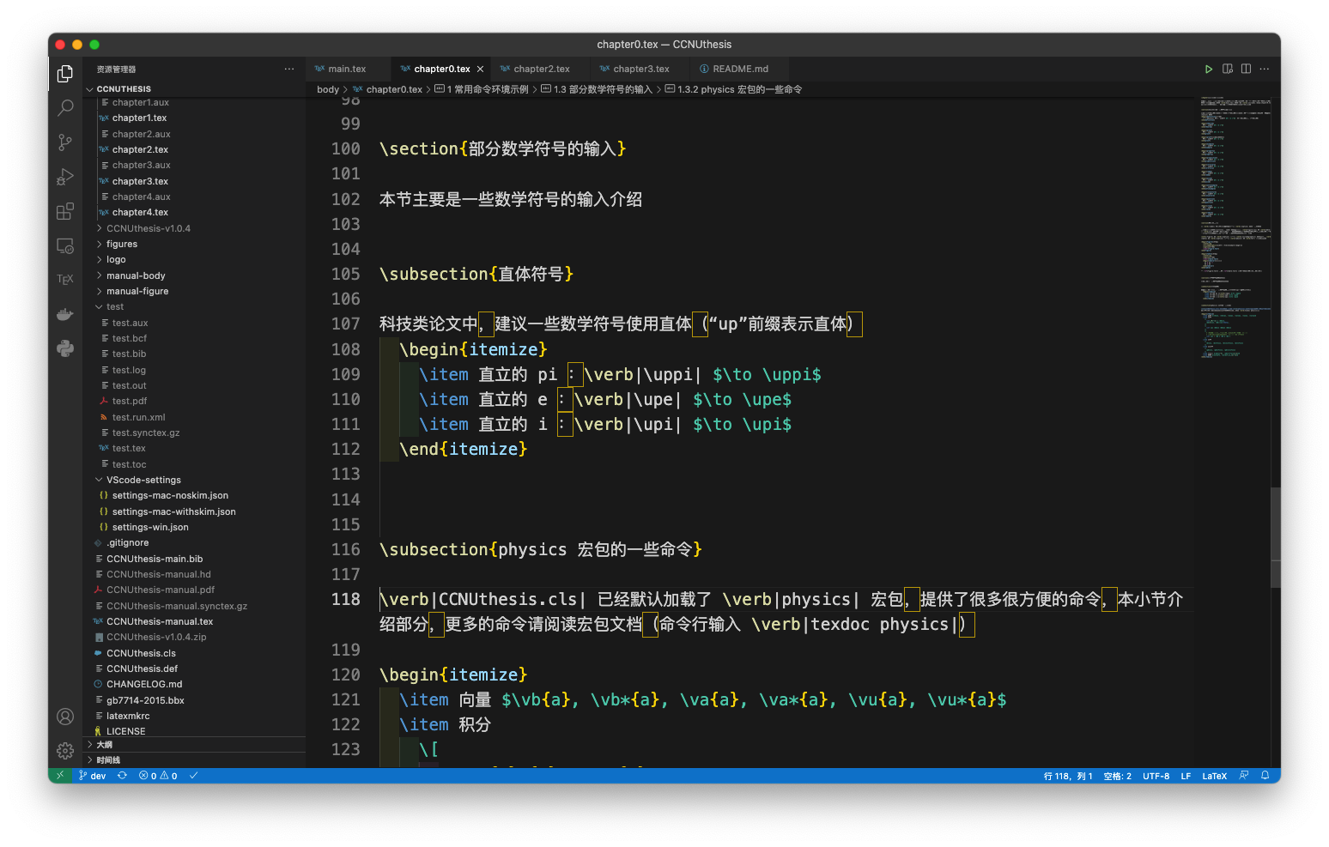Click the editor vertical scrollbar thumb
1329x847 pixels.
[1275, 537]
